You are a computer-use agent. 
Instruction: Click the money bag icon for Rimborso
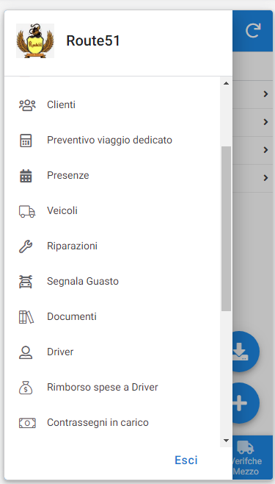(x=26, y=388)
